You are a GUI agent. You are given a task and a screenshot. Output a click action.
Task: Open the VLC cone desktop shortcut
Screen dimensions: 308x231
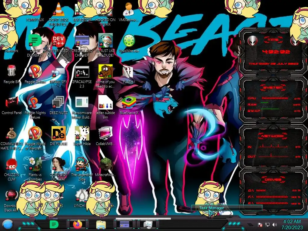pyautogui.click(x=59, y=15)
